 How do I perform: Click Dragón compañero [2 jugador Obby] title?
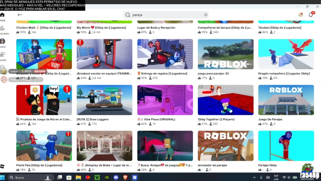(284, 73)
